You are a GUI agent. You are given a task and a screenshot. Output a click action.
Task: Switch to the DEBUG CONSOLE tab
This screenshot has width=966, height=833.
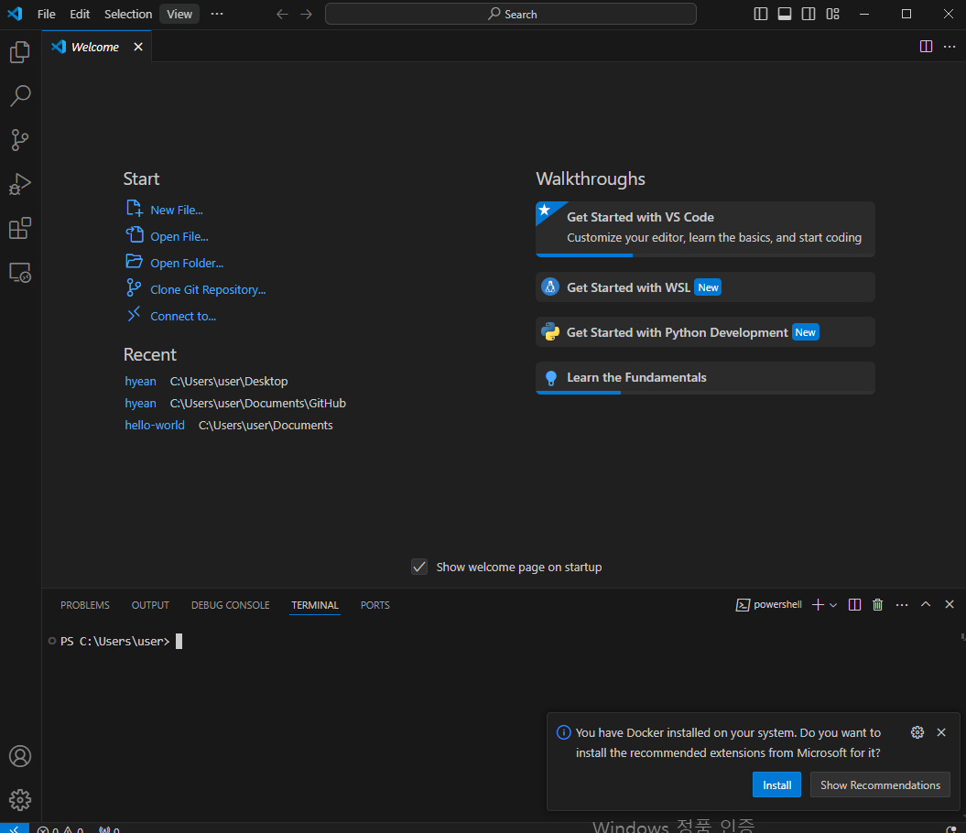pos(231,605)
